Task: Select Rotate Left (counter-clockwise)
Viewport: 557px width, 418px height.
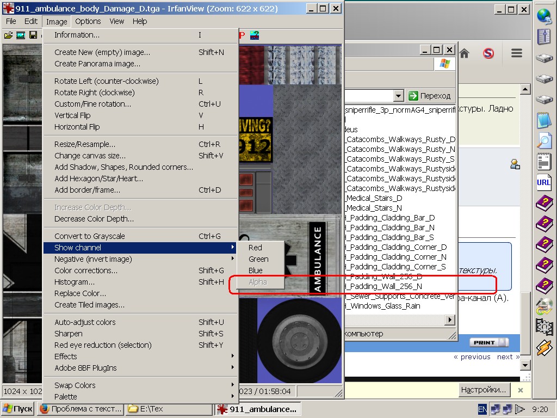Action: click(x=141, y=81)
